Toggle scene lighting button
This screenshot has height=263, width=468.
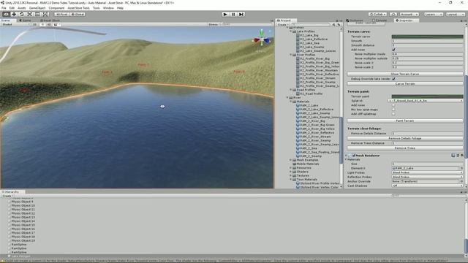42,24
